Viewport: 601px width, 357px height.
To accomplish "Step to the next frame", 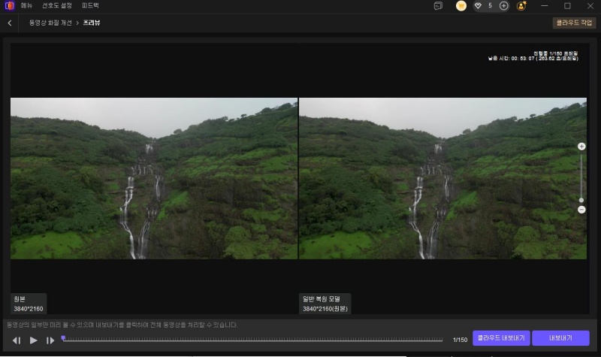I will [x=50, y=340].
